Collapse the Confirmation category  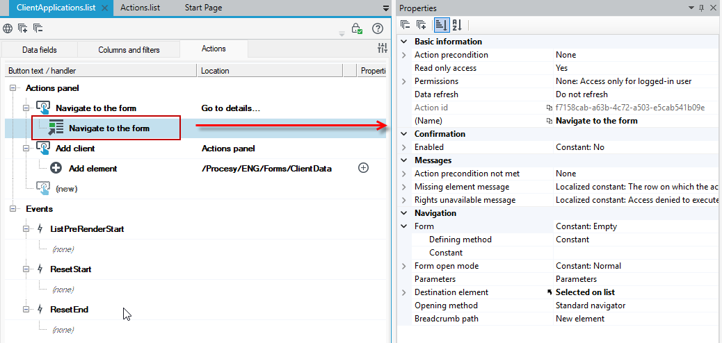(x=404, y=134)
